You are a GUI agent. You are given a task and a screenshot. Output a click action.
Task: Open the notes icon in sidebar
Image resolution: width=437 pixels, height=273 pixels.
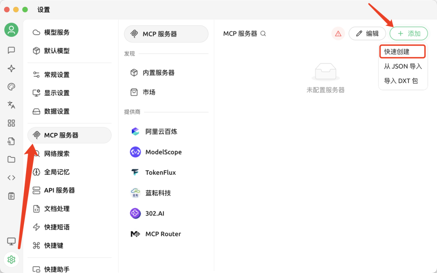pyautogui.click(x=11, y=196)
